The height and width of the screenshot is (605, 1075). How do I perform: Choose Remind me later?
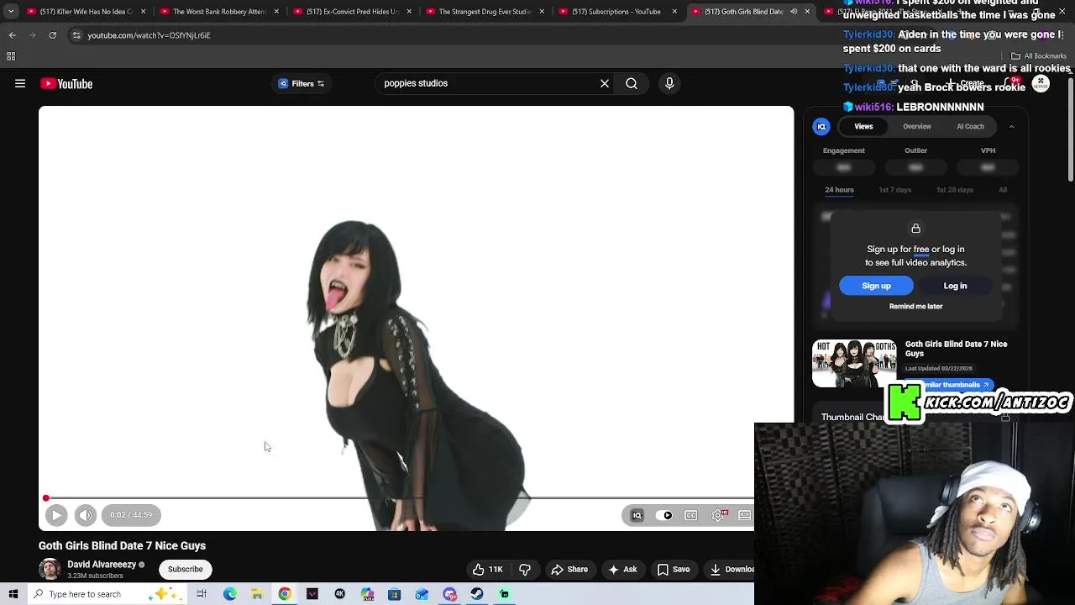click(x=915, y=306)
